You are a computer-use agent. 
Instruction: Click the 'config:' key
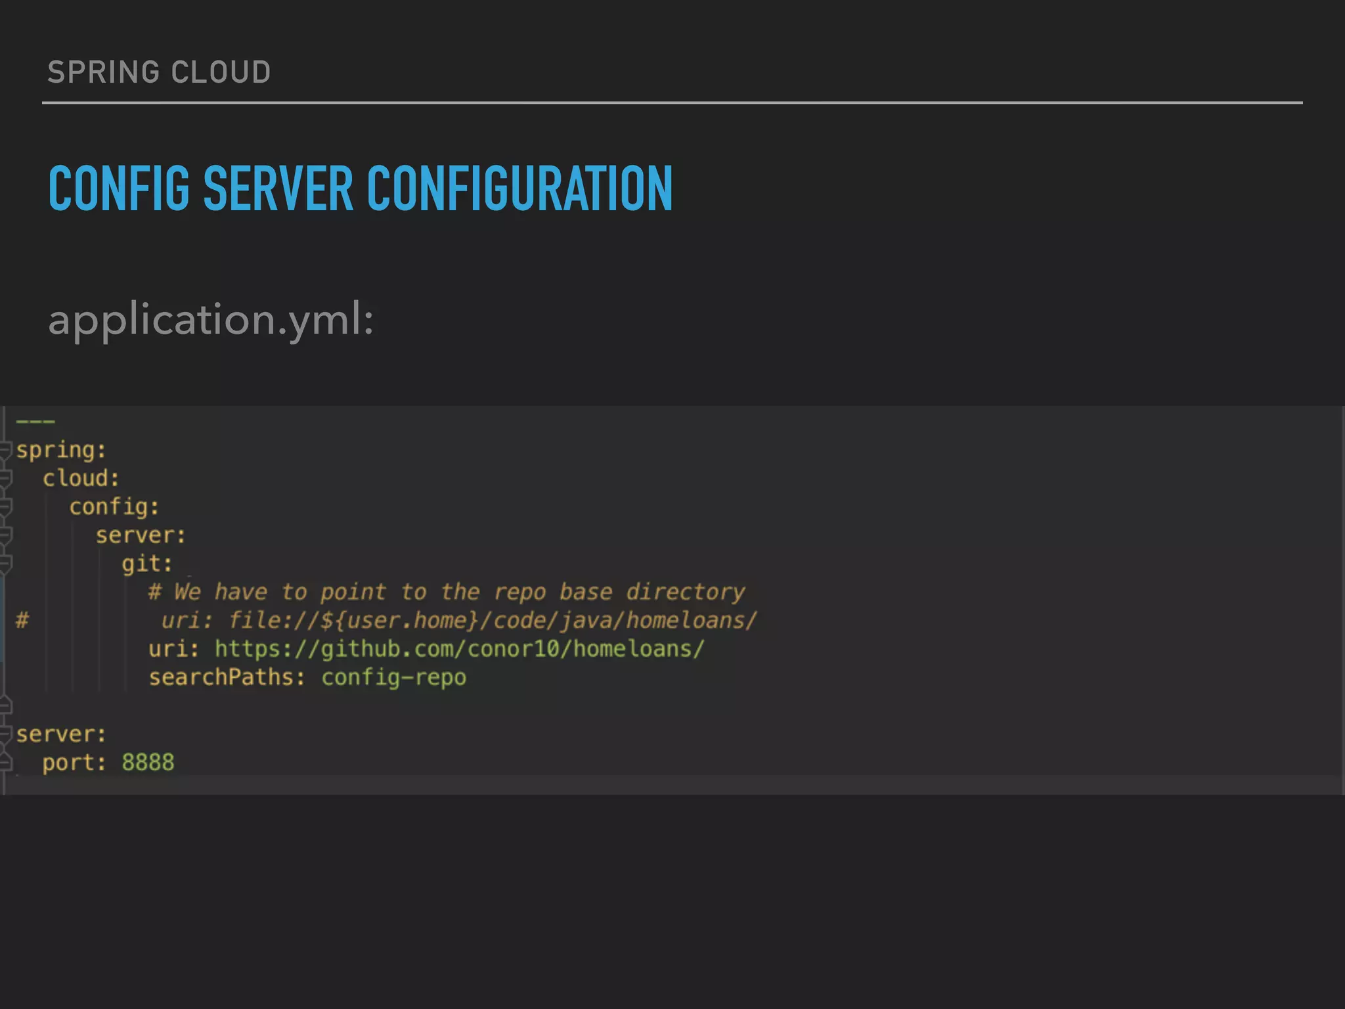pos(114,507)
